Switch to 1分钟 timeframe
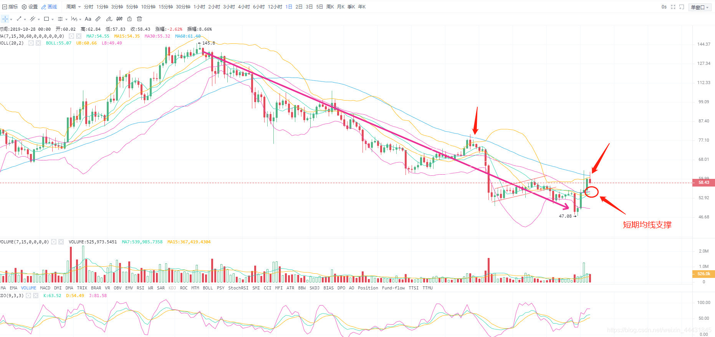Screen dimensions: 715x337 [102, 7]
